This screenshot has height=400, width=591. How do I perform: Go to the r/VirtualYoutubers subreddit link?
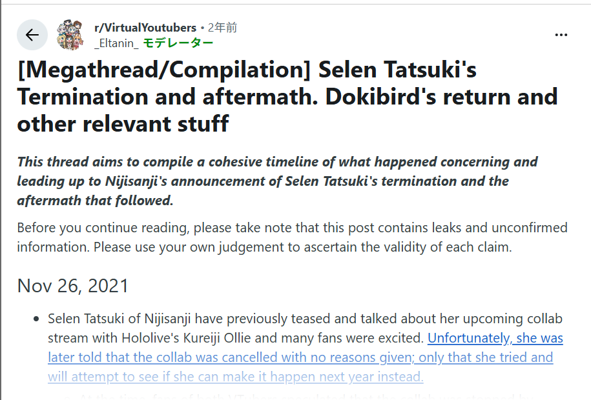coord(145,28)
